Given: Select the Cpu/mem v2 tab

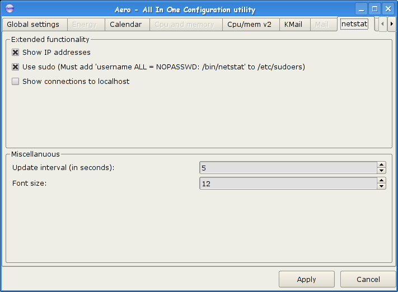Looking at the screenshot, I should 251,25.
